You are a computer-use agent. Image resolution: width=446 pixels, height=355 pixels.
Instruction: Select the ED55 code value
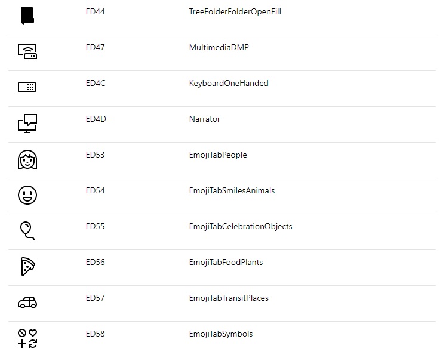[x=96, y=227]
